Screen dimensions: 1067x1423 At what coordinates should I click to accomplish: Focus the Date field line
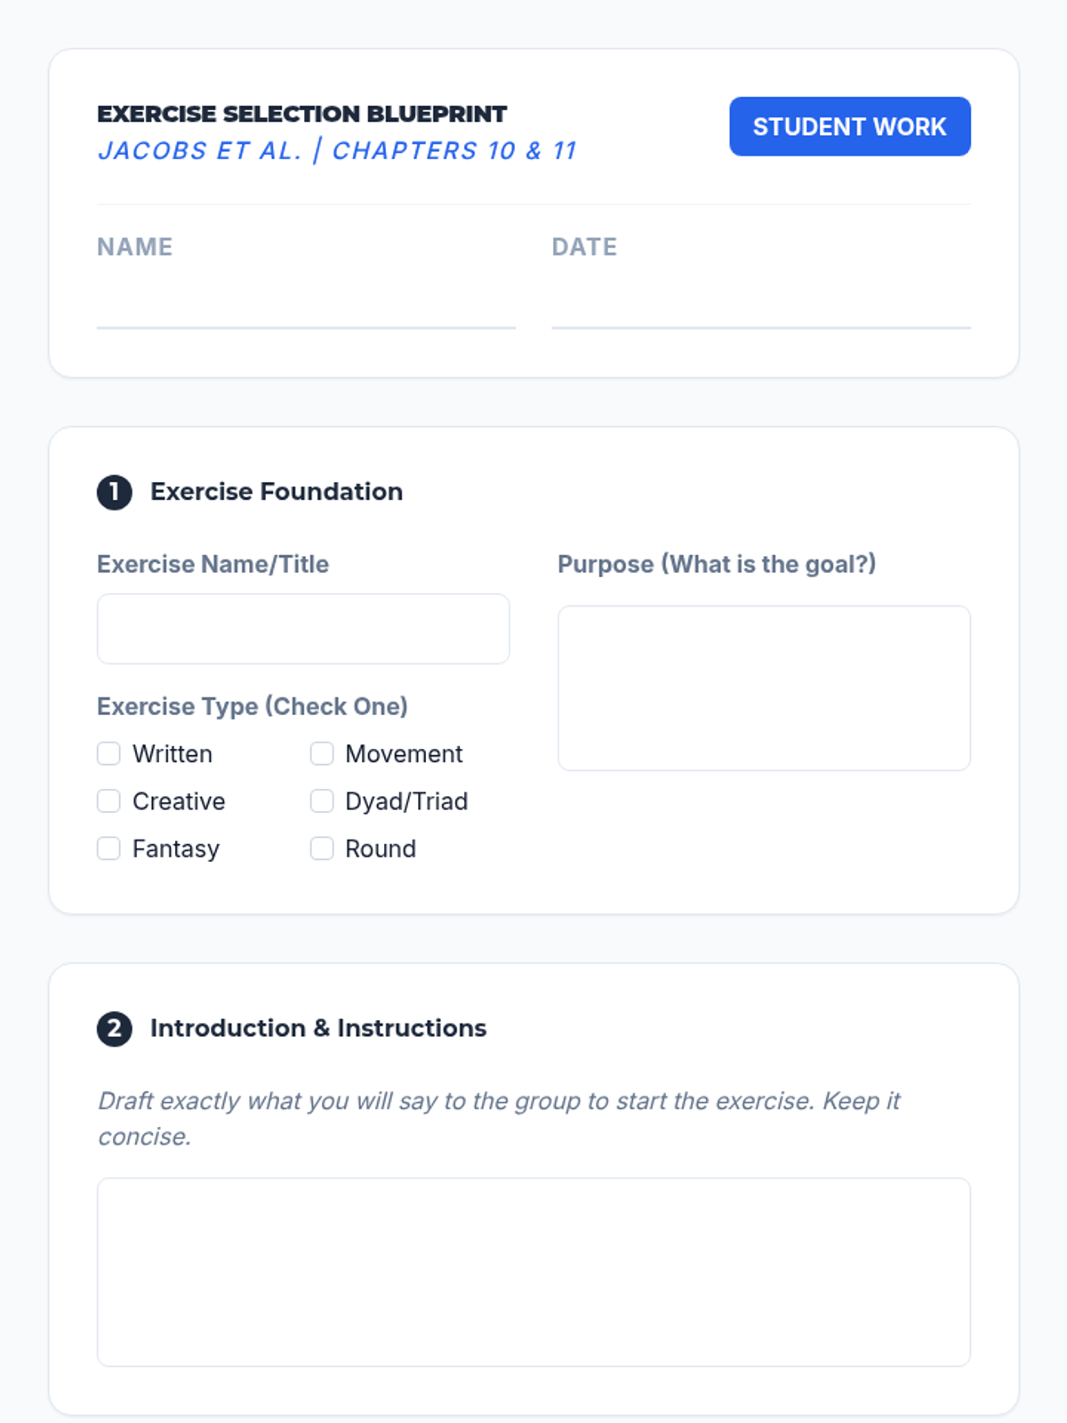click(x=760, y=307)
